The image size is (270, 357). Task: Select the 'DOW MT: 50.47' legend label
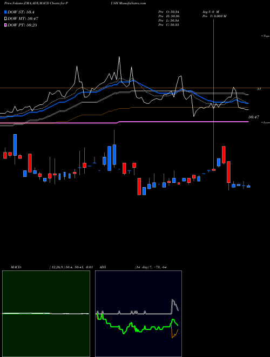click(x=23, y=19)
